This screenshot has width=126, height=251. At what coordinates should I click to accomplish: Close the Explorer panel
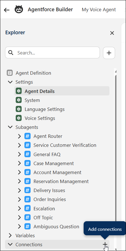pos(112,33)
